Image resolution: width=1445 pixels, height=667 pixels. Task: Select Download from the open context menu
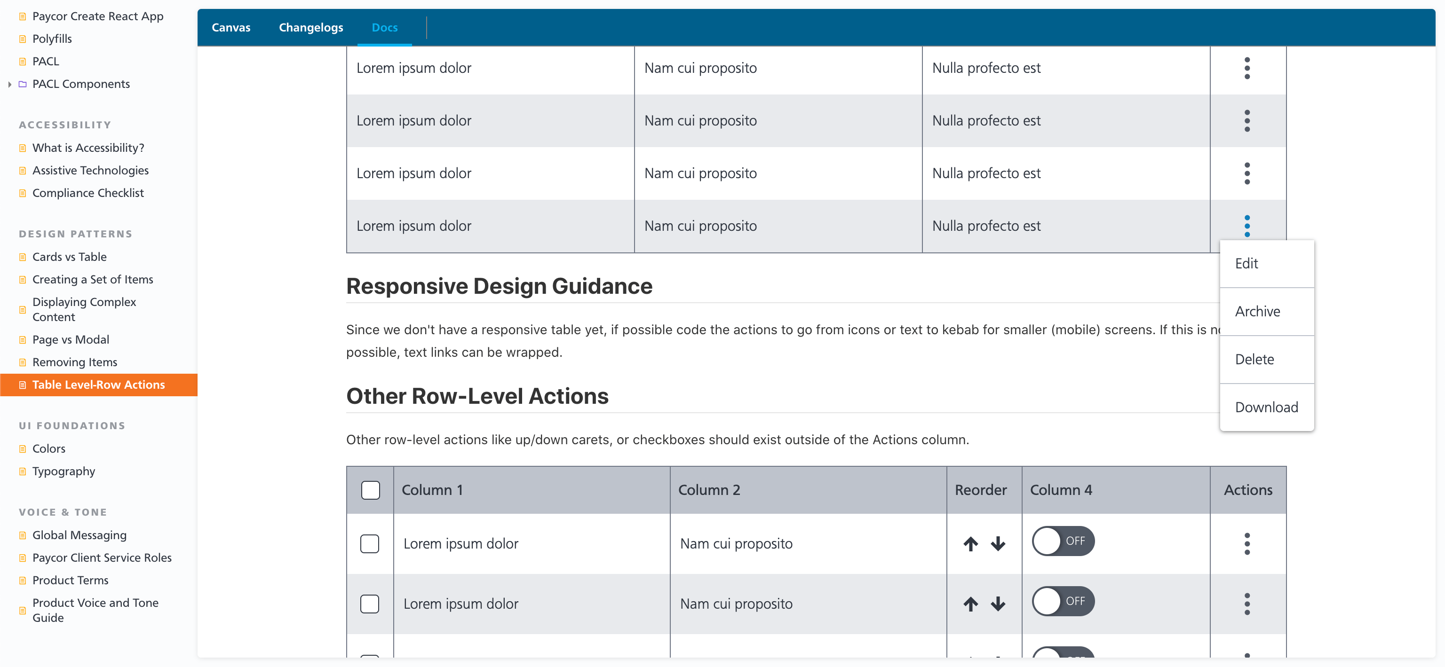[x=1267, y=408]
